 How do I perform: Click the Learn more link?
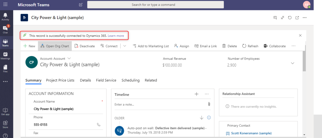coord(116,36)
